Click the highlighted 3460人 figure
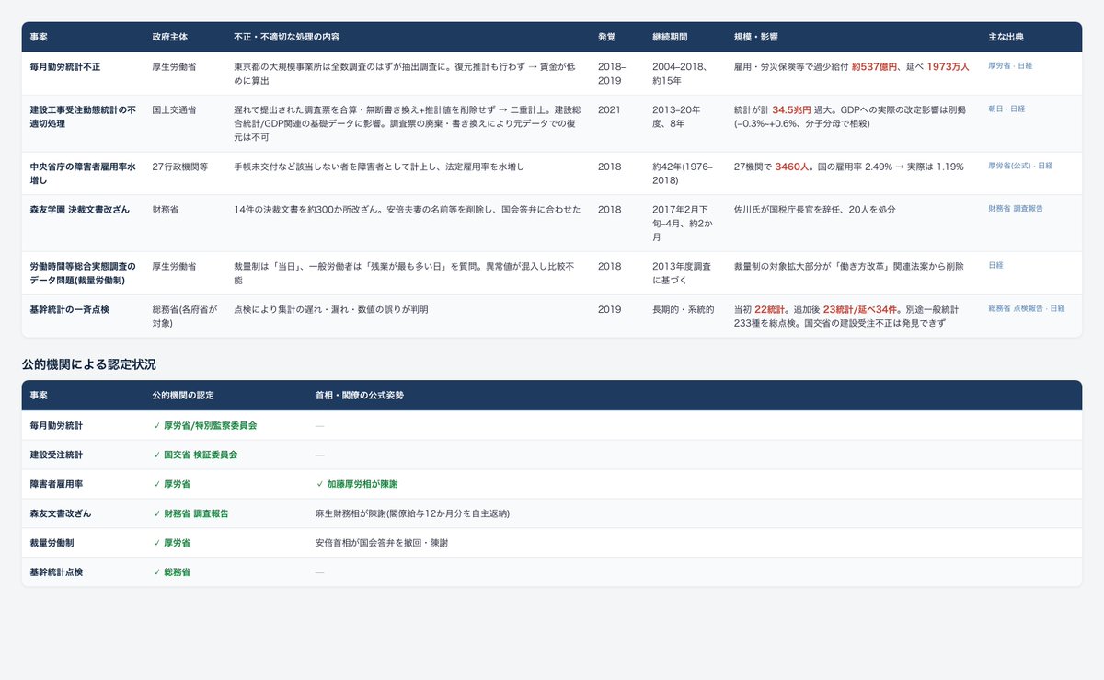This screenshot has width=1104, height=680. (x=794, y=167)
